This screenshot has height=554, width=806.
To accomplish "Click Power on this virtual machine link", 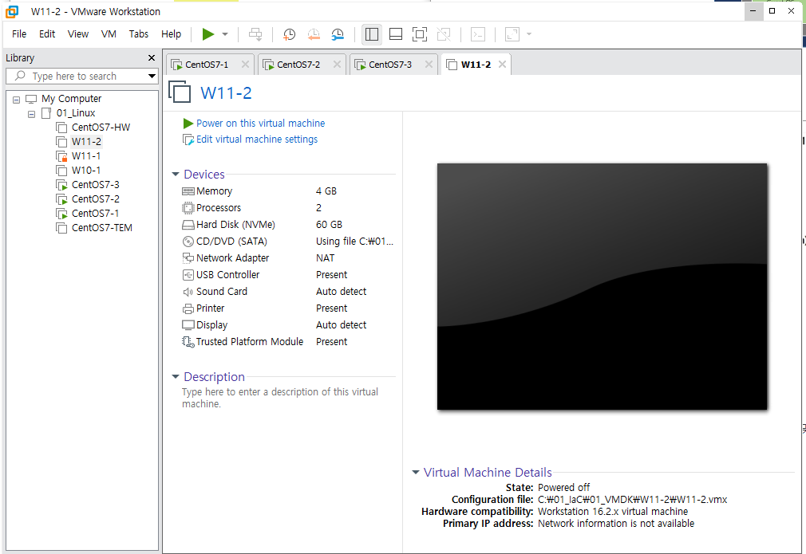I will click(x=260, y=124).
